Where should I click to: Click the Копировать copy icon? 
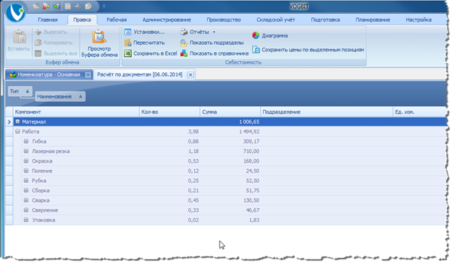click(38, 43)
